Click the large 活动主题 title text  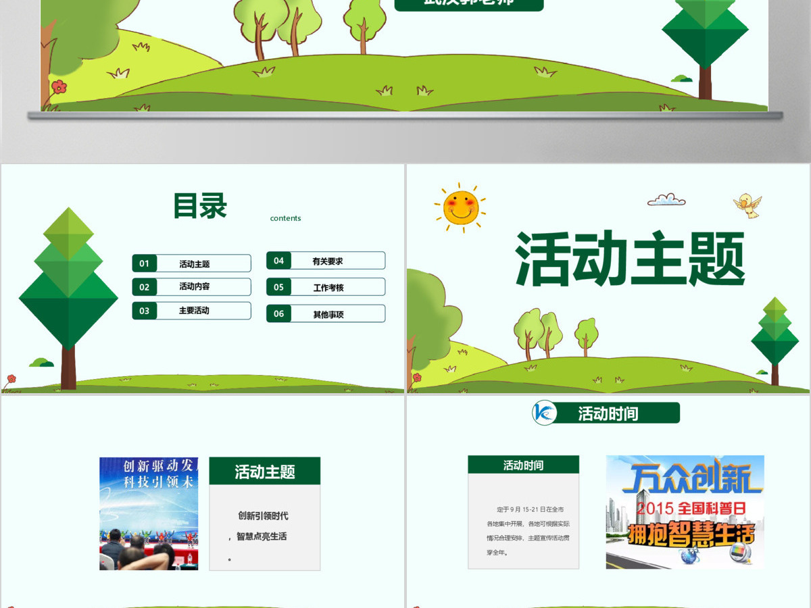tap(631, 259)
